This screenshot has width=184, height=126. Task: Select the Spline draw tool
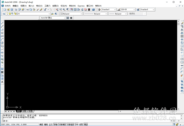point(2,49)
